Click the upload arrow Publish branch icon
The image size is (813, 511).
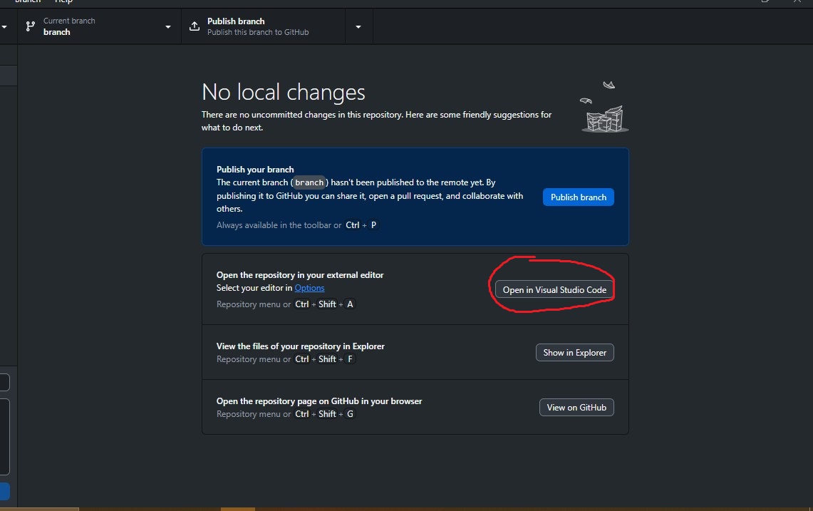195,26
